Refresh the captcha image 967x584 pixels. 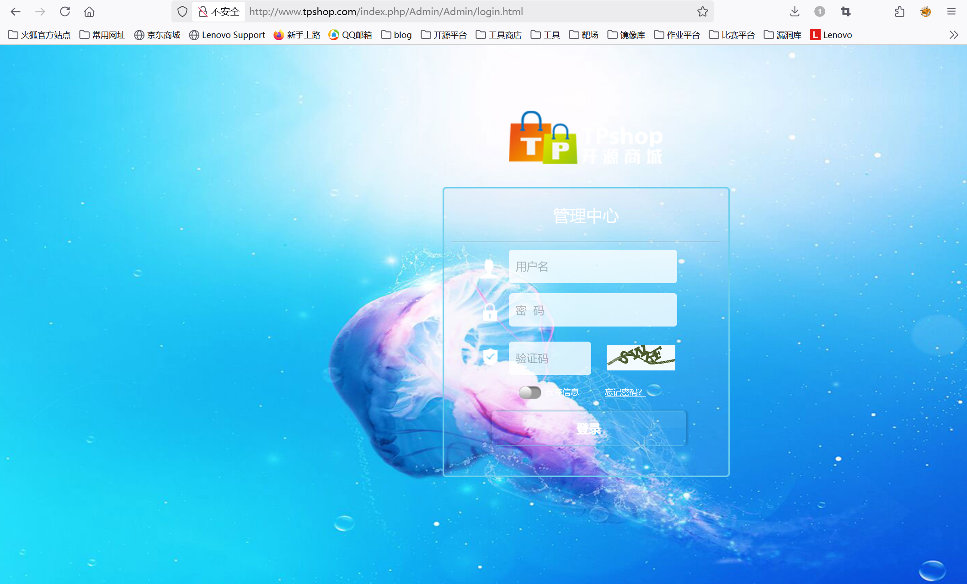(x=641, y=358)
